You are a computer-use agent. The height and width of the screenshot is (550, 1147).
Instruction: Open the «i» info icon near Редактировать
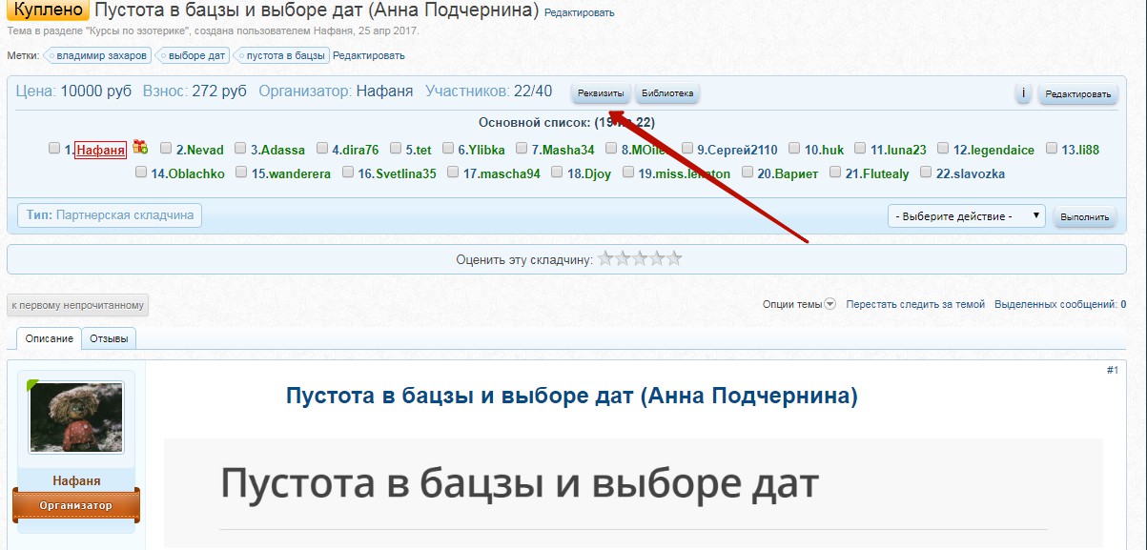tap(1024, 94)
